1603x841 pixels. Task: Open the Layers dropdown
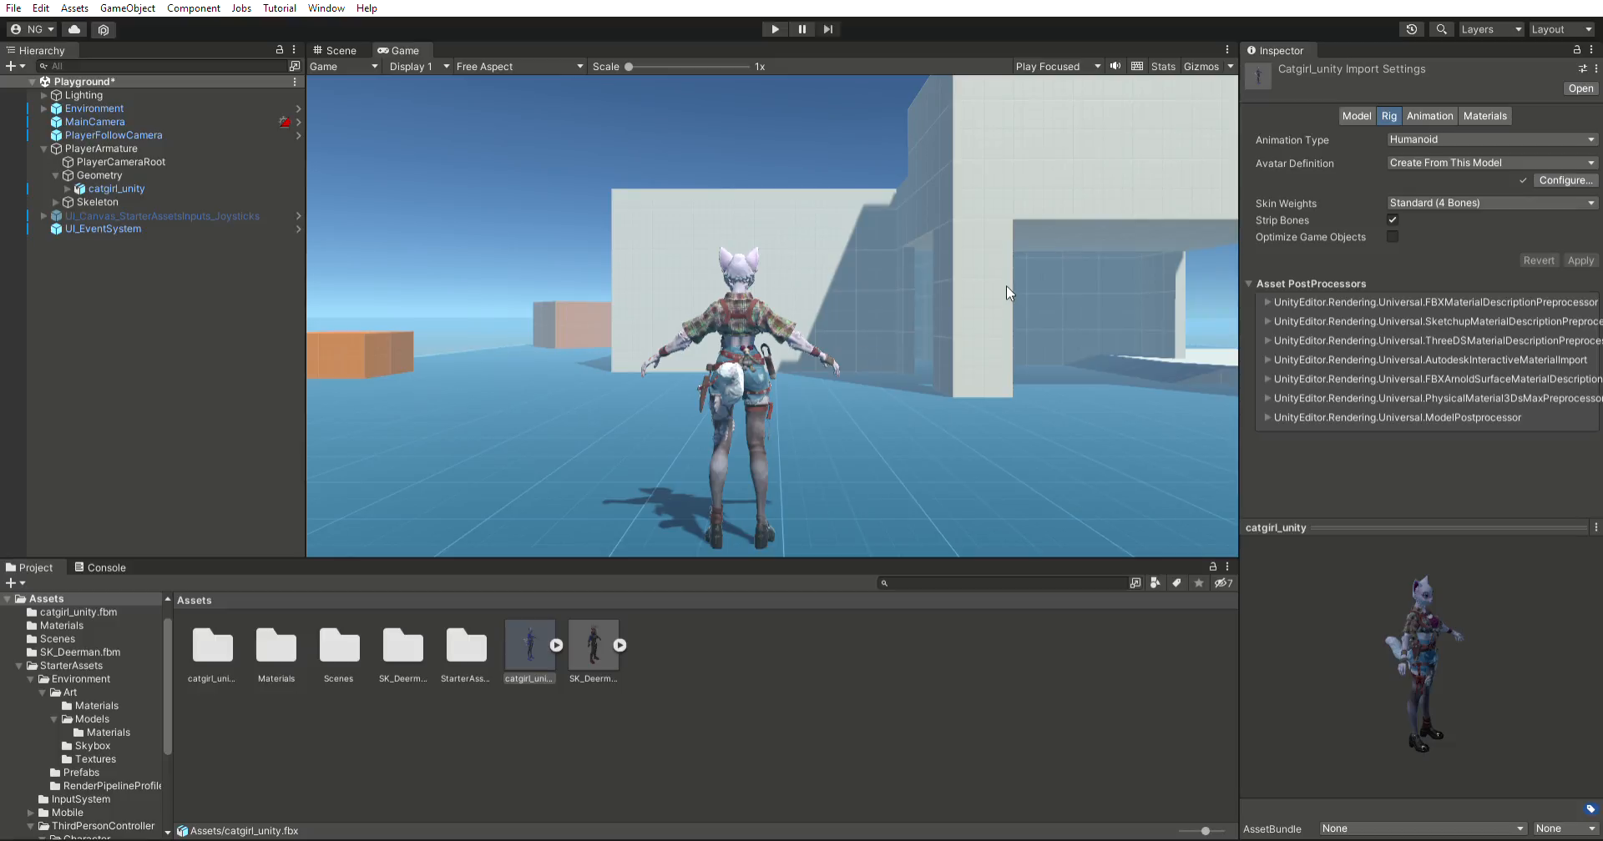(1491, 29)
